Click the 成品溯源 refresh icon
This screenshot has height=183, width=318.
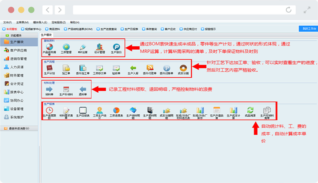(x=250, y=110)
